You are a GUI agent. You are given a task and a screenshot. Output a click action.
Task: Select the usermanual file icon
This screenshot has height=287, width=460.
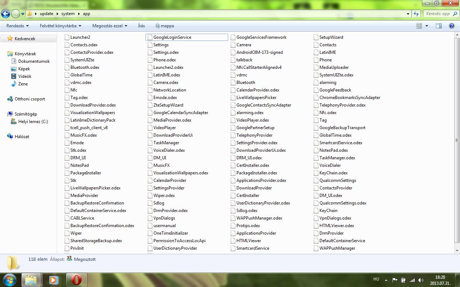[150, 225]
